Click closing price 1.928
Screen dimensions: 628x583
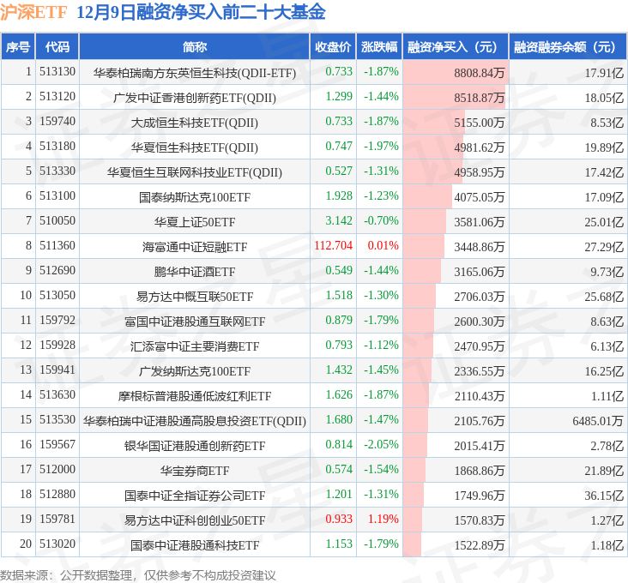coord(339,195)
